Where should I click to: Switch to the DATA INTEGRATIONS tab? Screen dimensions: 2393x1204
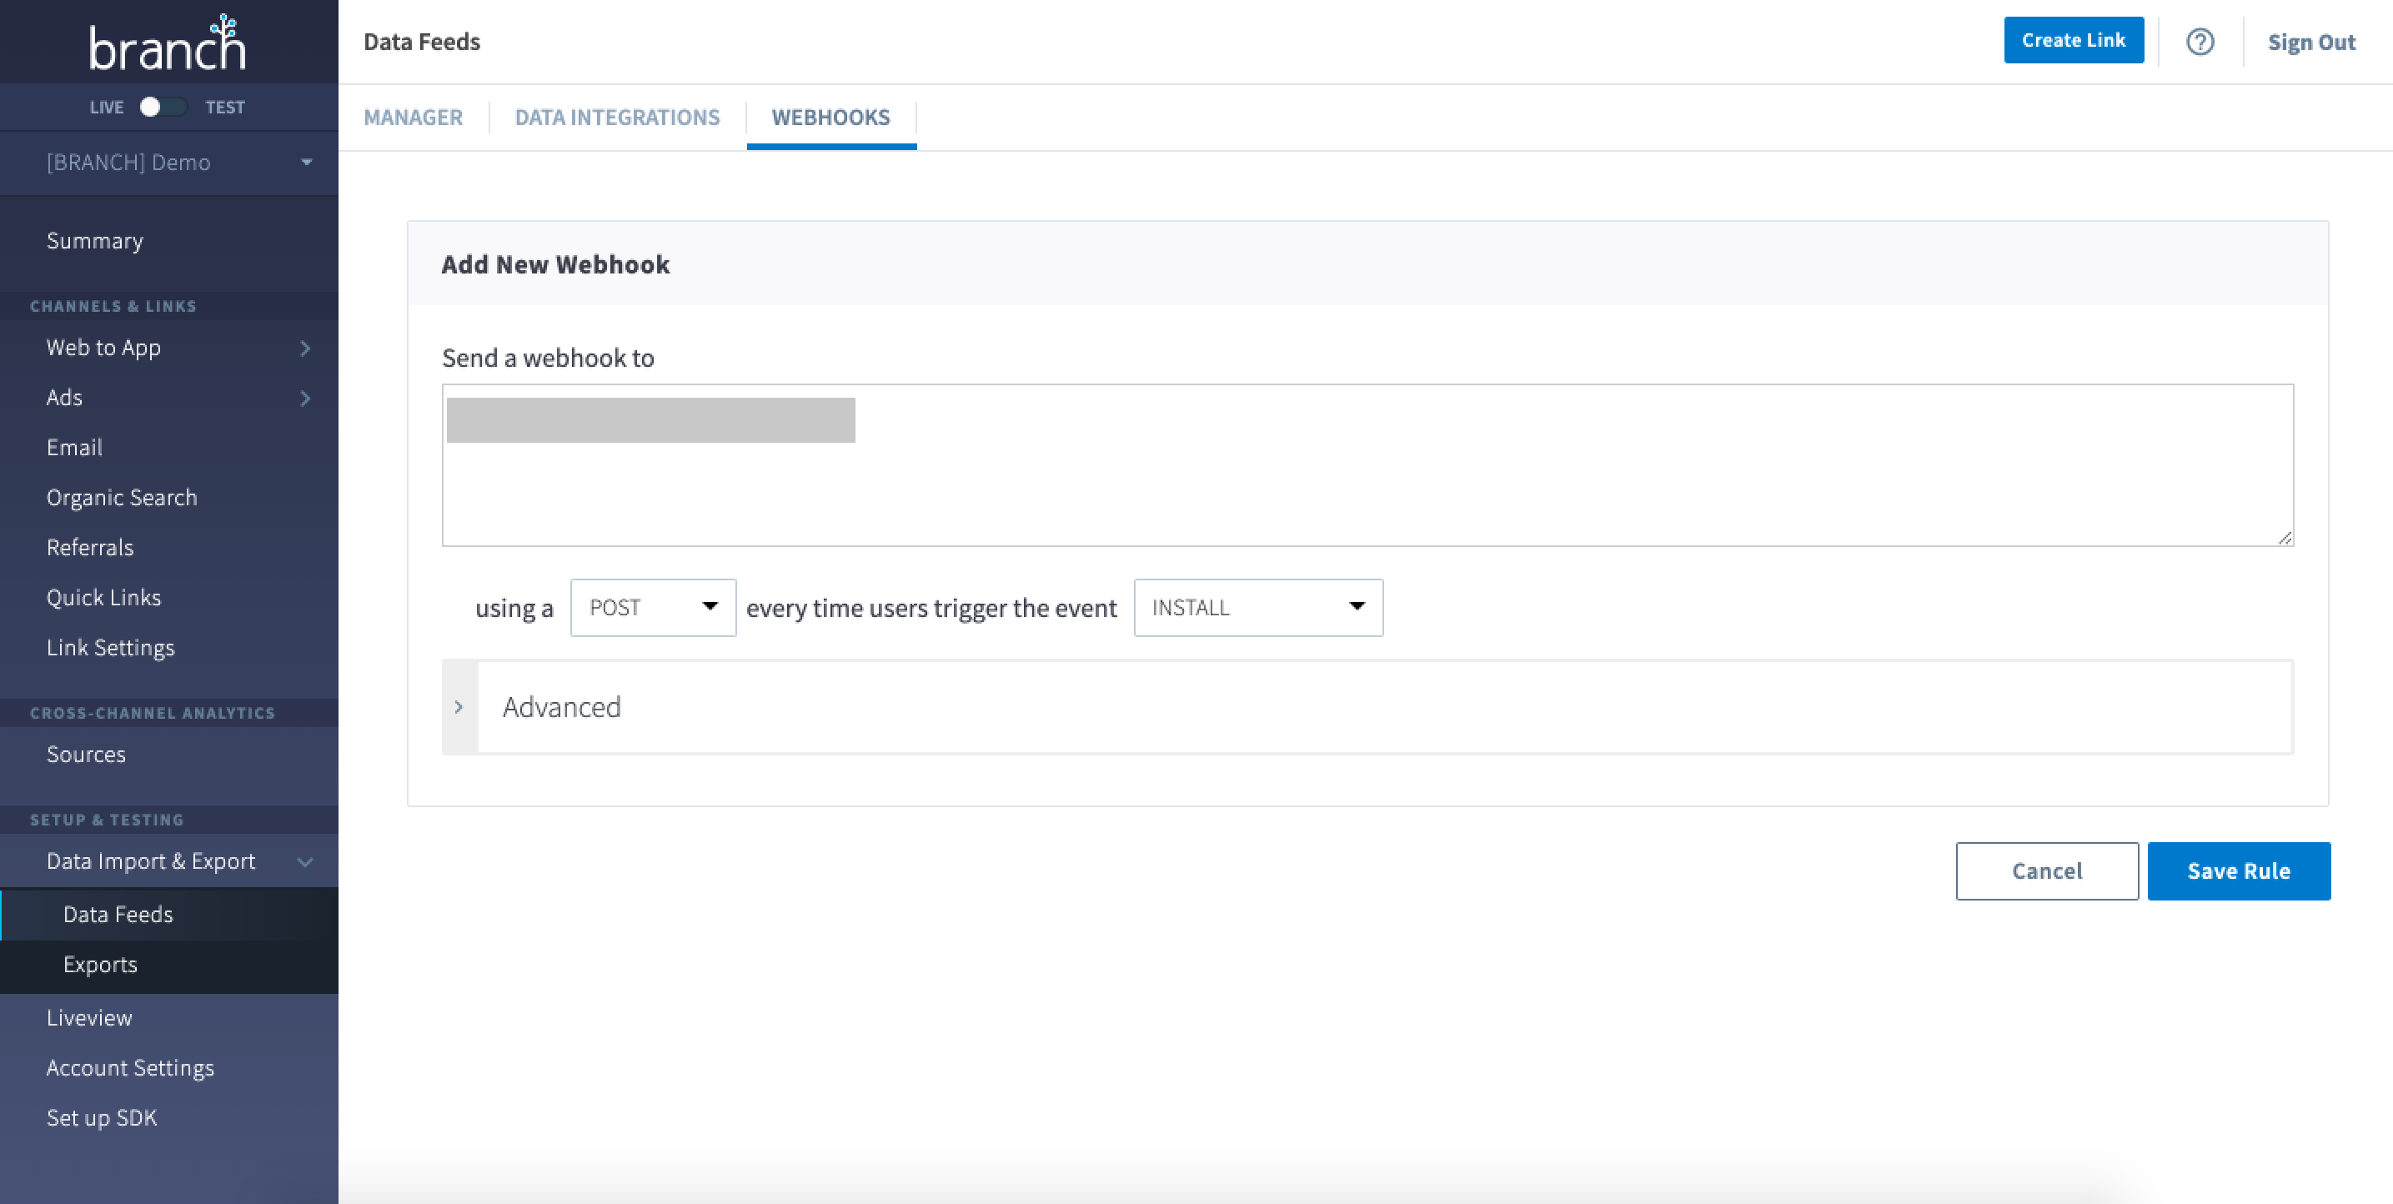click(x=617, y=117)
